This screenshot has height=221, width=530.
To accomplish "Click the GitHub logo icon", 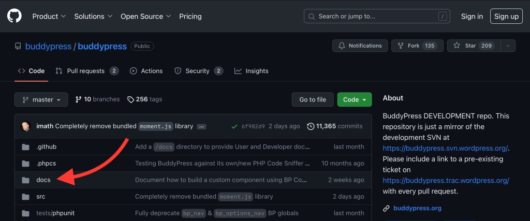I will pos(14,16).
